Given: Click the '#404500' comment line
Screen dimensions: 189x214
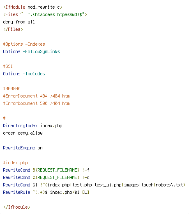Looking at the screenshot, I should tap(12, 88).
